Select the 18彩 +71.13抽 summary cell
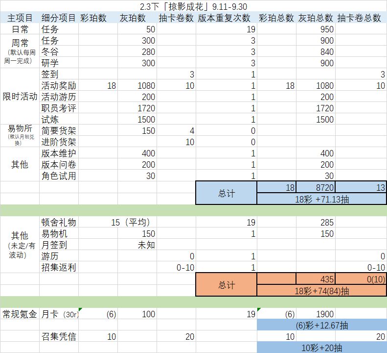Image resolution: width=387 pixels, height=353 pixels. 321,199
